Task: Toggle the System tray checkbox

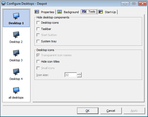Action: coord(38,41)
